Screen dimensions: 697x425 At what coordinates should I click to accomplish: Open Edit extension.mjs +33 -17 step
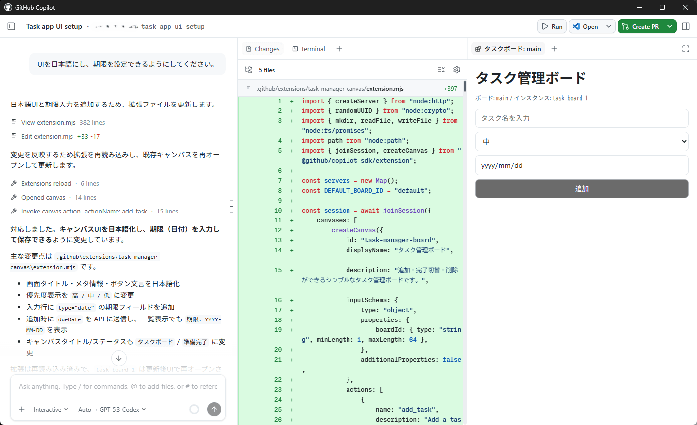point(55,136)
